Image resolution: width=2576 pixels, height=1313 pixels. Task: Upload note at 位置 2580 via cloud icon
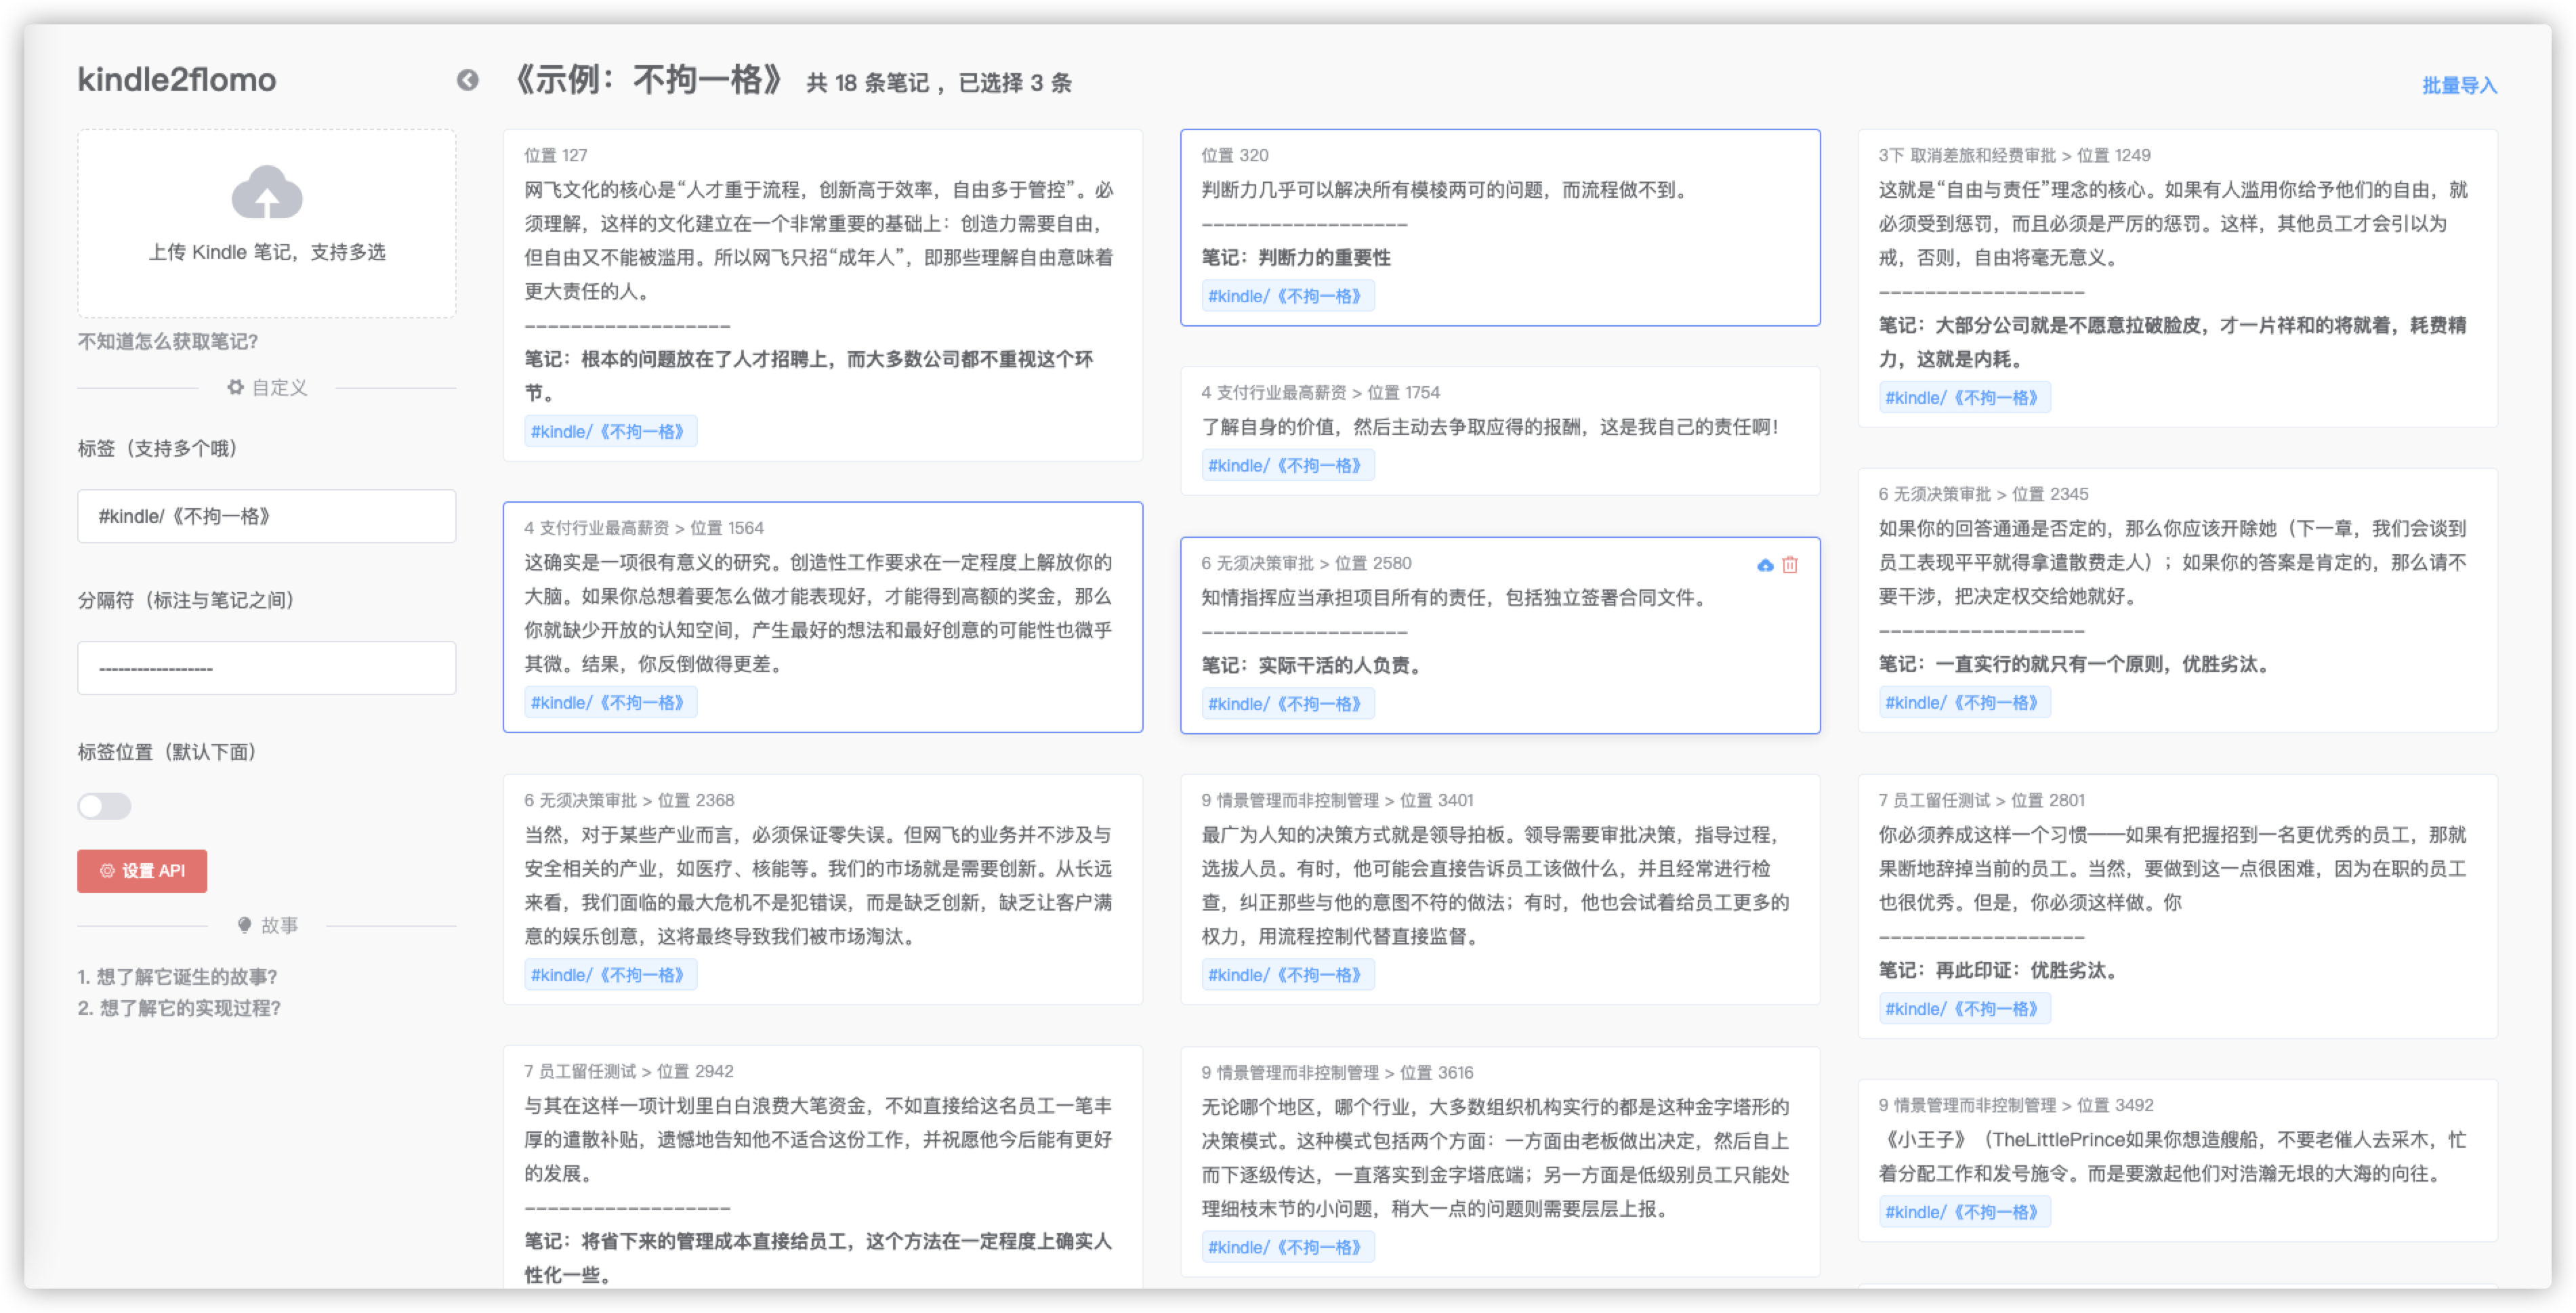click(x=1765, y=565)
